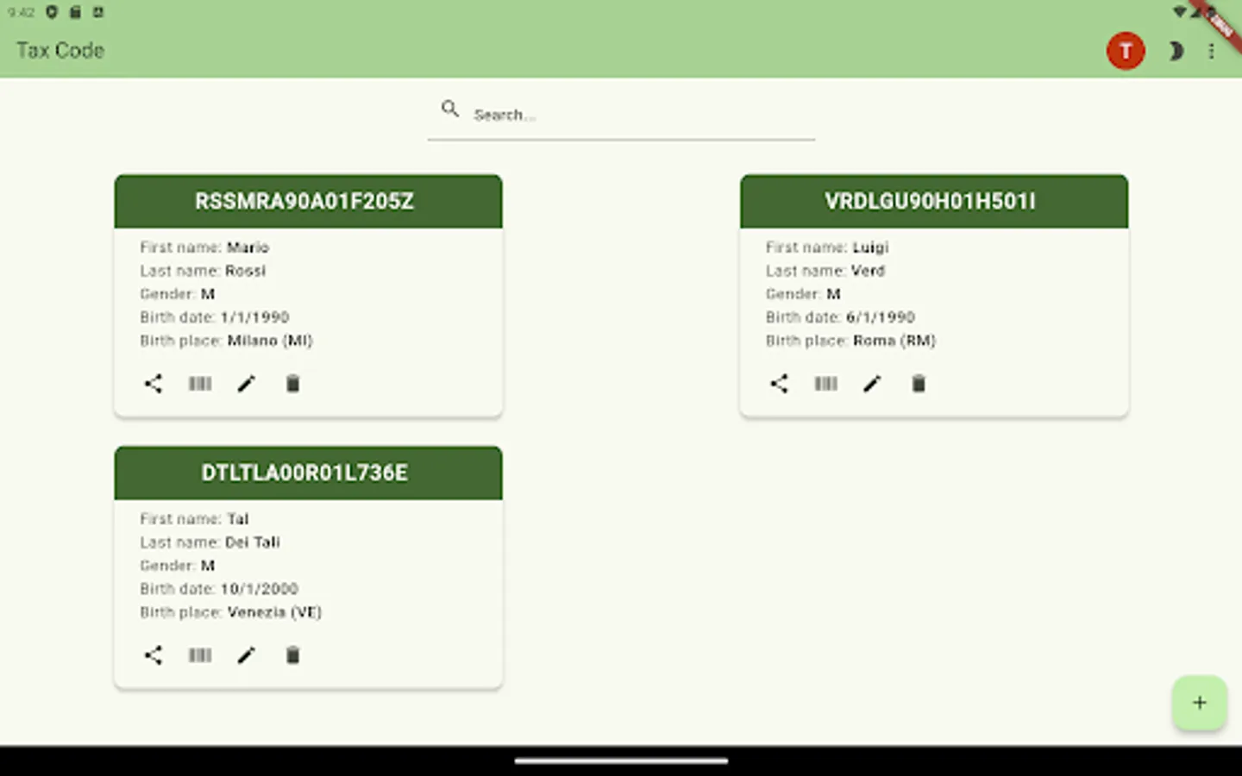Edit the Tai Dei Tali record
The image size is (1242, 776).
246,655
